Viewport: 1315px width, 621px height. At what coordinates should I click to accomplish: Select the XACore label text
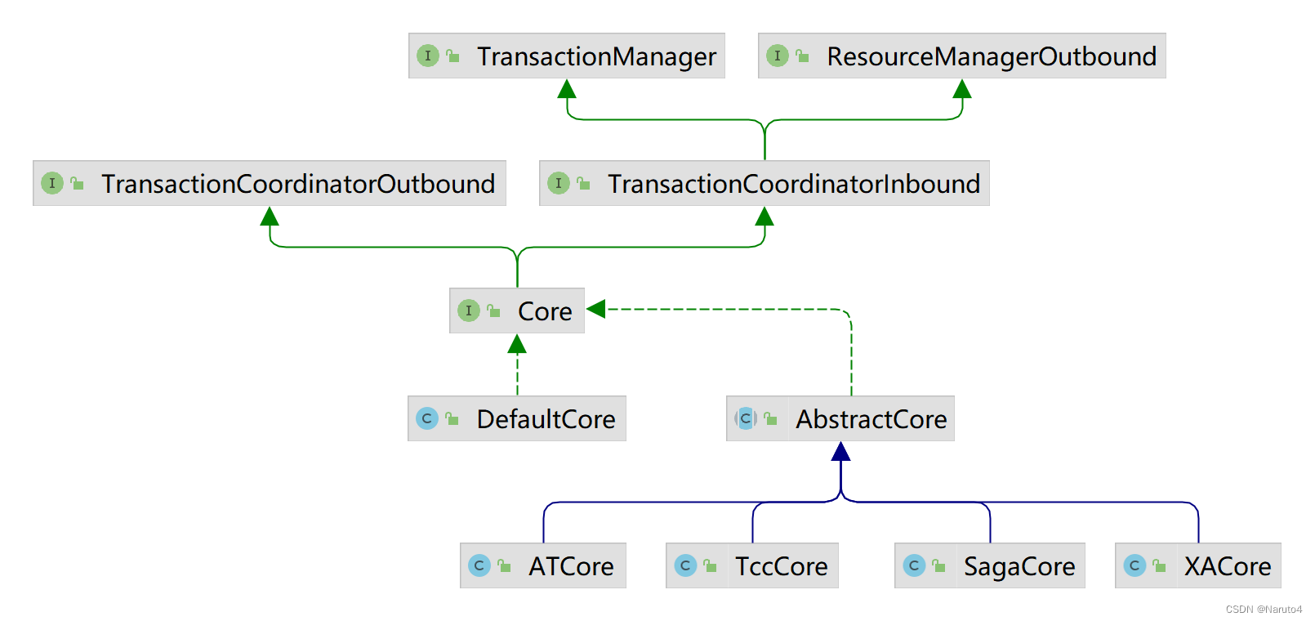[x=1228, y=566]
